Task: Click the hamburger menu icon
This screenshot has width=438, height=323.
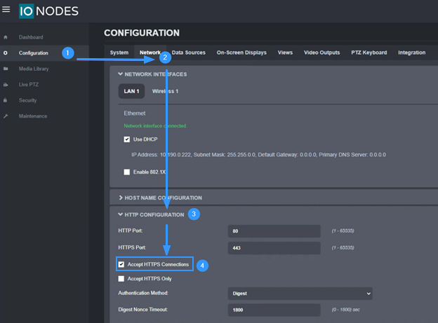Action: click(7, 11)
